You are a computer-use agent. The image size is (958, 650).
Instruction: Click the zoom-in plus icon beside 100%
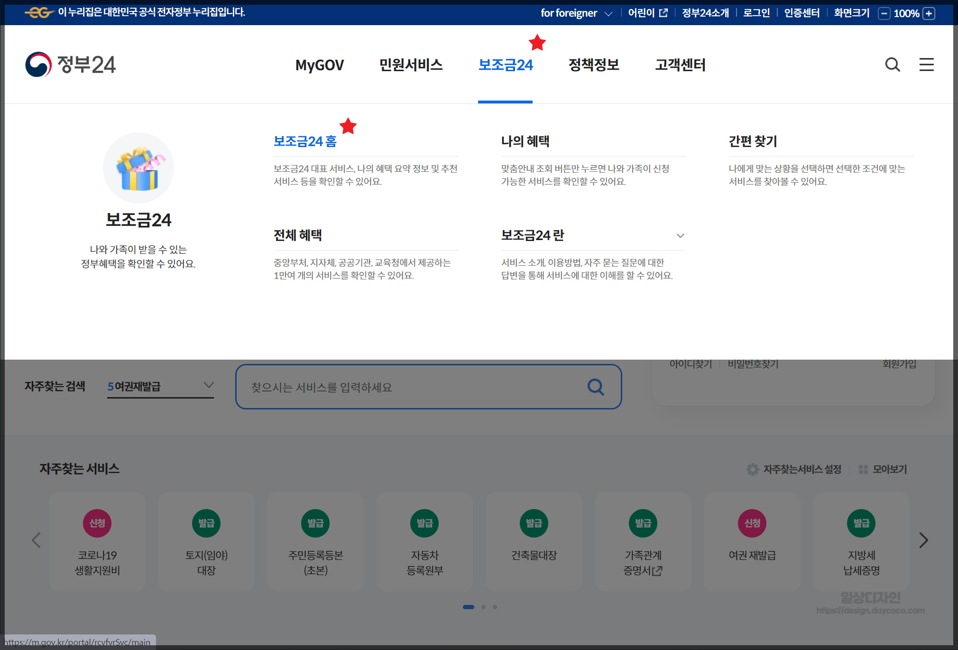click(x=929, y=13)
